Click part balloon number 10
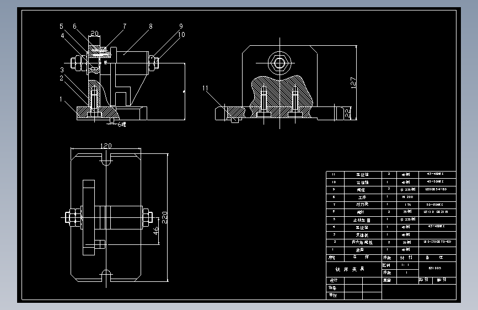This screenshot has width=478, height=310. coord(182,35)
